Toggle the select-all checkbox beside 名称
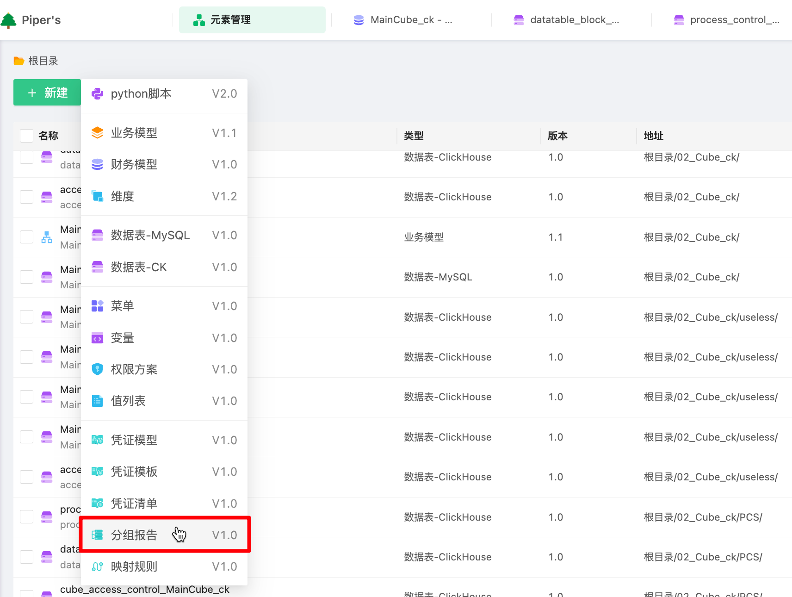 [x=26, y=136]
